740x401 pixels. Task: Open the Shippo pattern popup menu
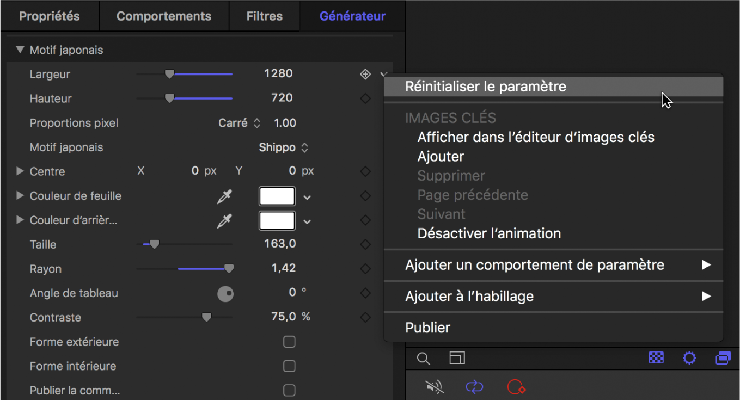click(284, 147)
